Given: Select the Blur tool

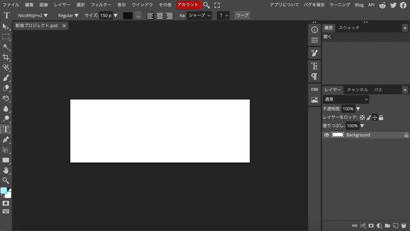Looking at the screenshot, I should 6,109.
